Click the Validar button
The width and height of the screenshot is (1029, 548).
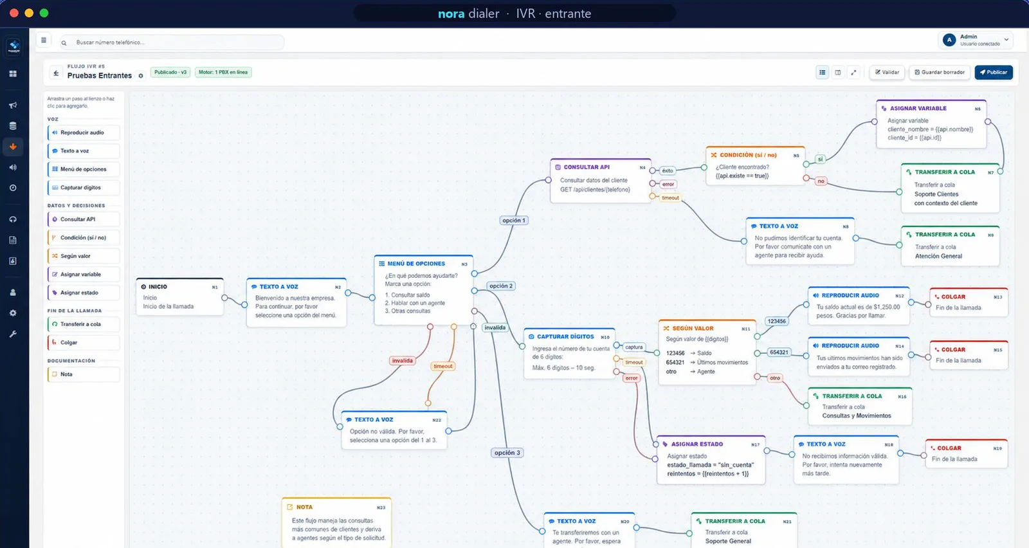click(888, 73)
